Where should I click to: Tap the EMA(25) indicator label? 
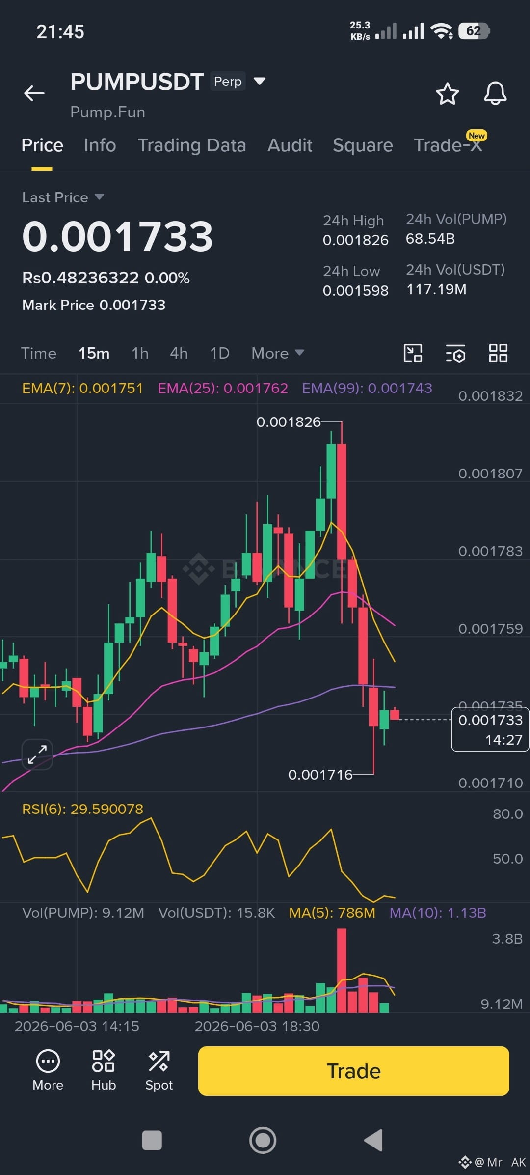[223, 388]
